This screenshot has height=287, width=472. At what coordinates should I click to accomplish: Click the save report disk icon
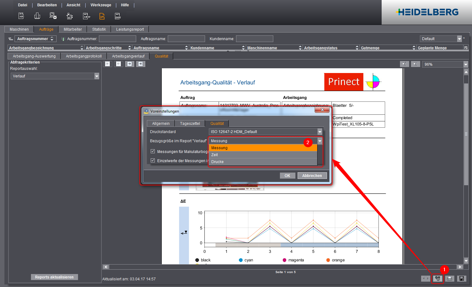pos(462,278)
